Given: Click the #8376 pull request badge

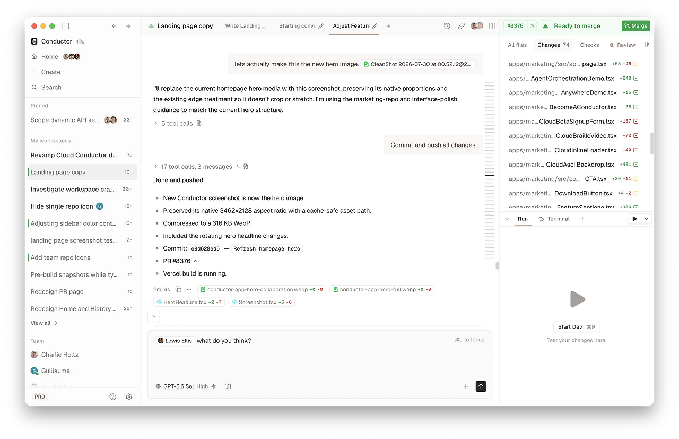Looking at the screenshot, I should (x=515, y=26).
